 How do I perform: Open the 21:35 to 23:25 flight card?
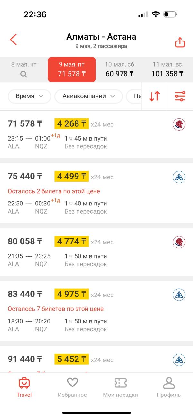[x=96, y=252]
